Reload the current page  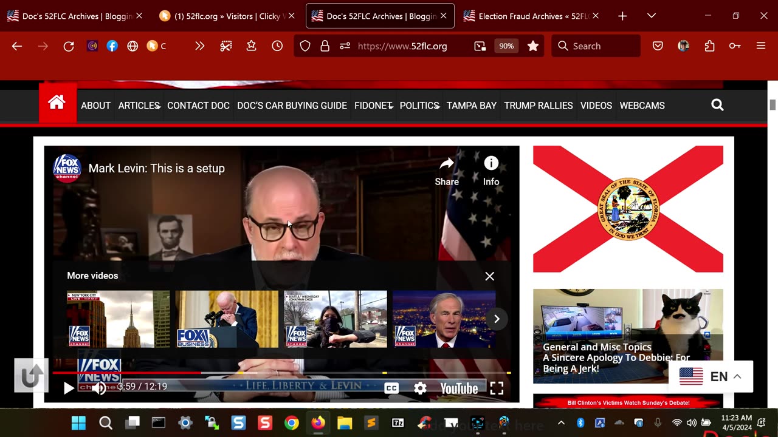pos(69,46)
